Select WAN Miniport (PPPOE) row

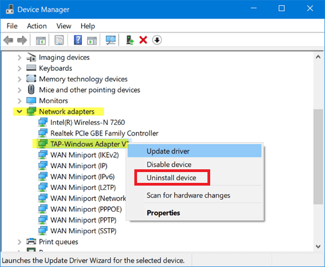86,209
